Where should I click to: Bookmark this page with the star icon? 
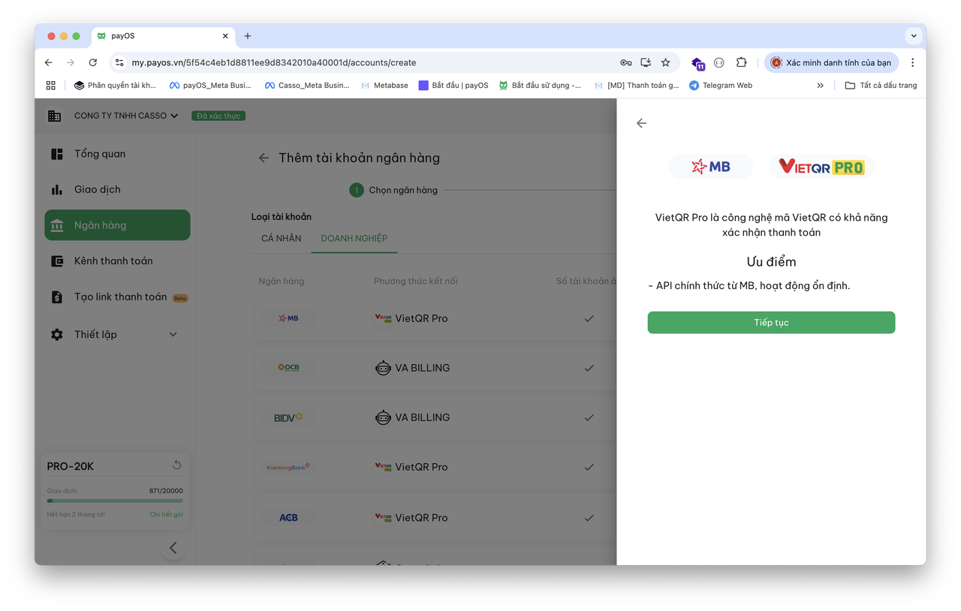tap(665, 63)
